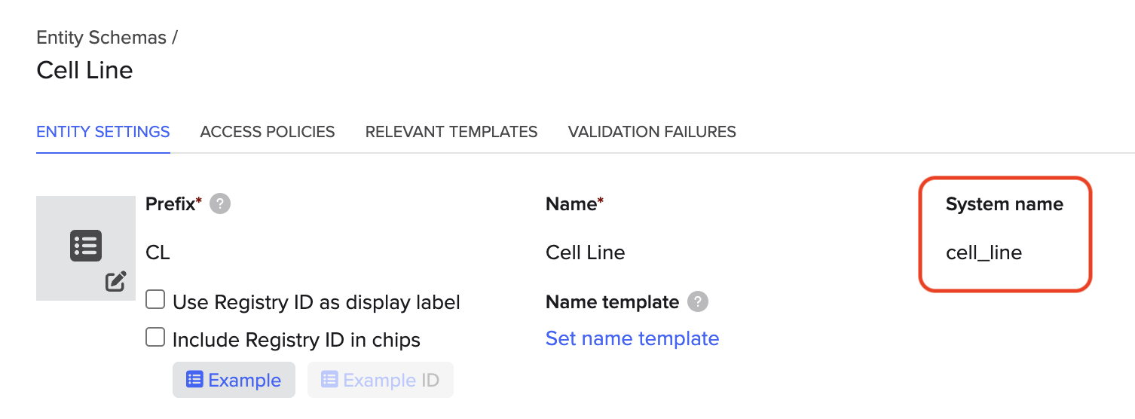The image size is (1135, 419).
Task: Select the Entity Settings tab
Action: [x=103, y=132]
